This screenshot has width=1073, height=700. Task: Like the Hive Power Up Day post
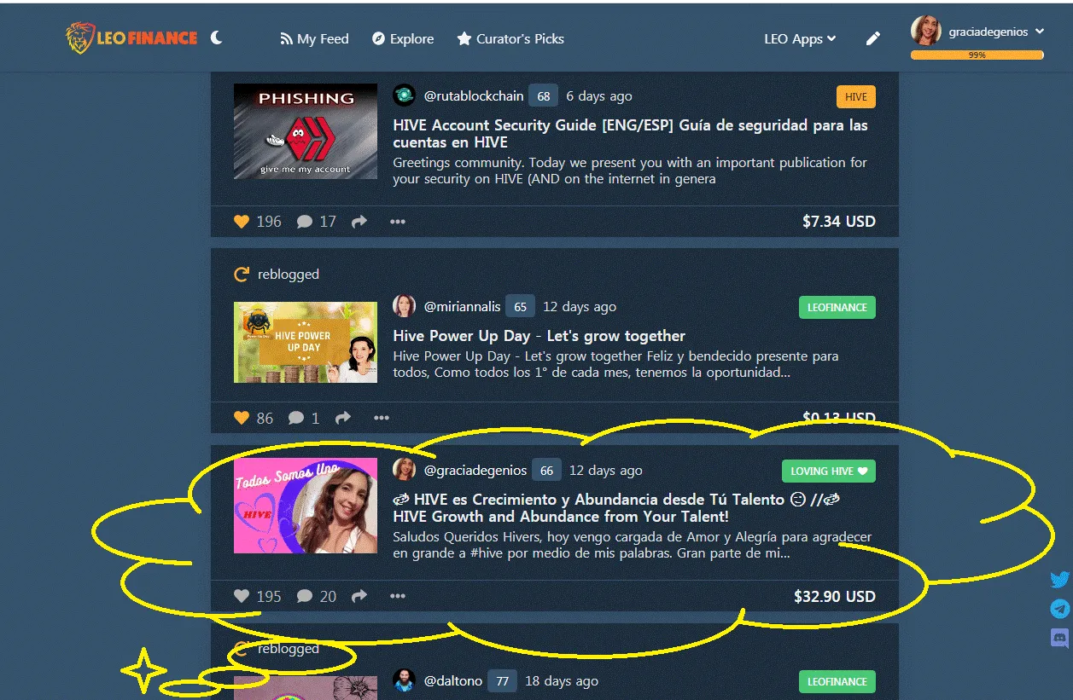[x=242, y=418]
